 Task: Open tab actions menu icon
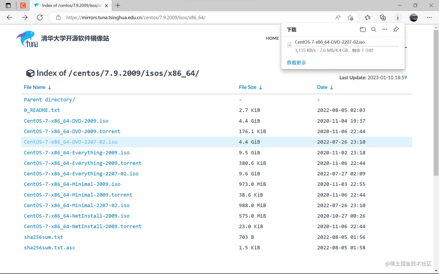click(x=8, y=6)
